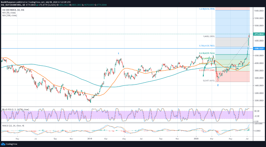Click the wave label 1 marker
This screenshot has width=266, height=147.
click(119, 53)
